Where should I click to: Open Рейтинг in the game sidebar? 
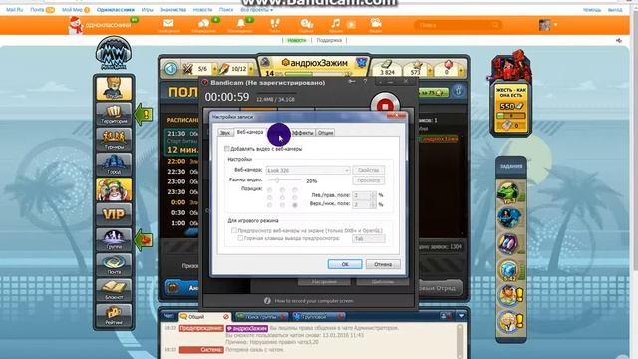click(x=114, y=315)
